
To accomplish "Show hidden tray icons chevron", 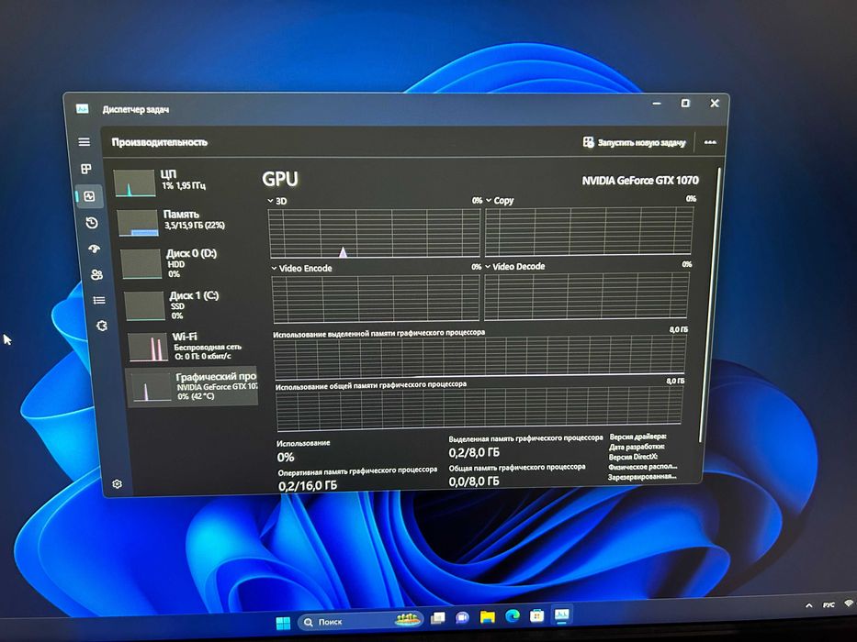I will point(809,605).
